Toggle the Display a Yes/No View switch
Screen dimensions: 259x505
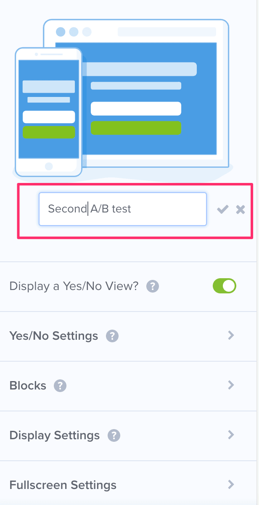225,286
